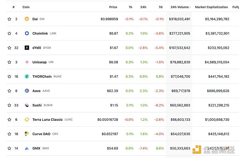Select Aave market cap $886,999,626
239x158 pixels.
218,91
